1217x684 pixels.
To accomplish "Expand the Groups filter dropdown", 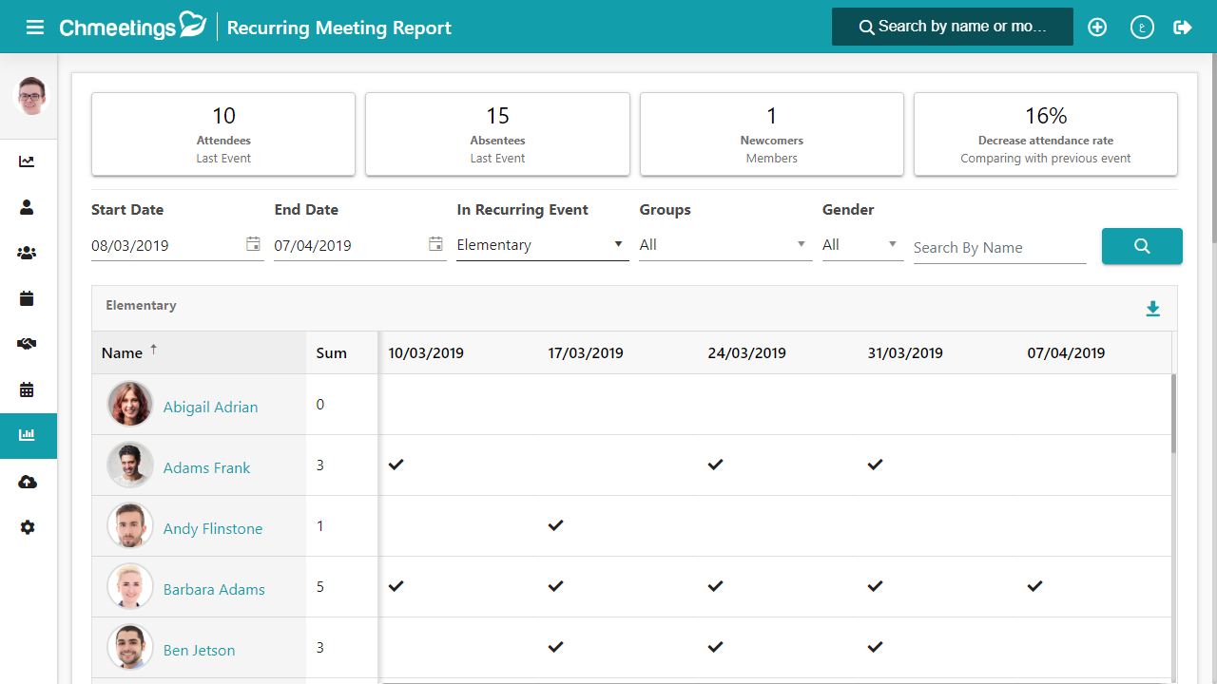I will coord(724,245).
